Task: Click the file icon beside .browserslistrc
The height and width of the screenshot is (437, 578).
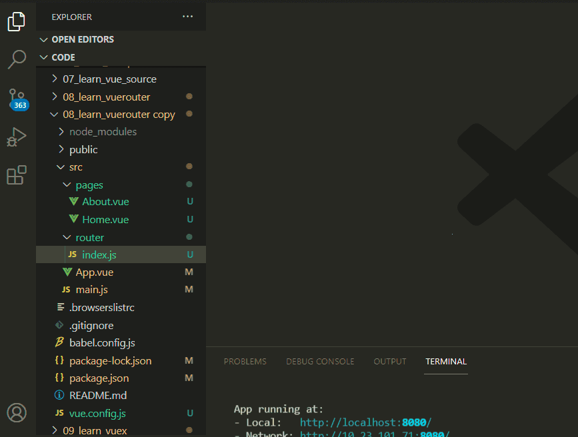Action: click(61, 306)
